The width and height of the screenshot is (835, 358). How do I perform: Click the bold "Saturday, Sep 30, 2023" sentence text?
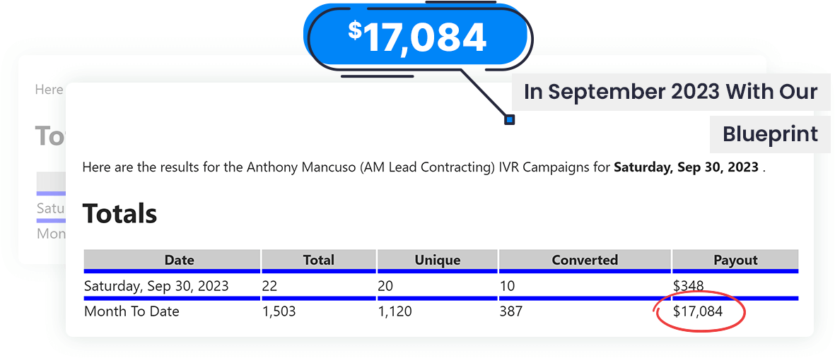click(686, 168)
